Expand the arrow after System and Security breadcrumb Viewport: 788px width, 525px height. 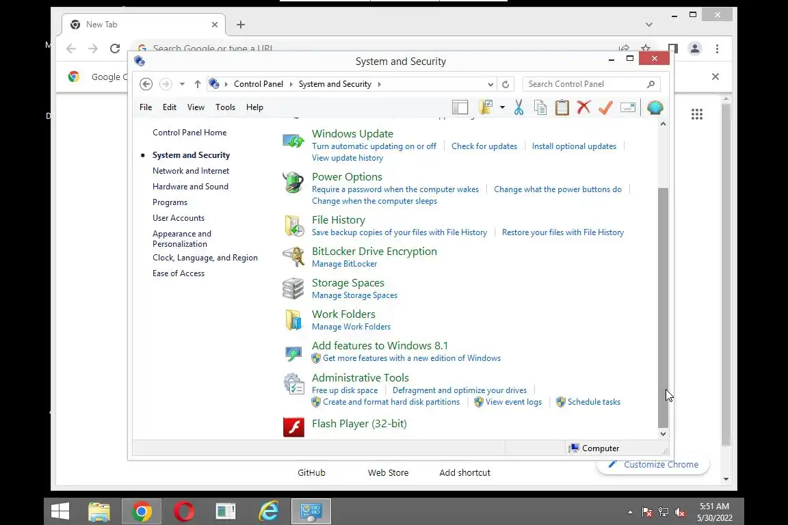(380, 84)
